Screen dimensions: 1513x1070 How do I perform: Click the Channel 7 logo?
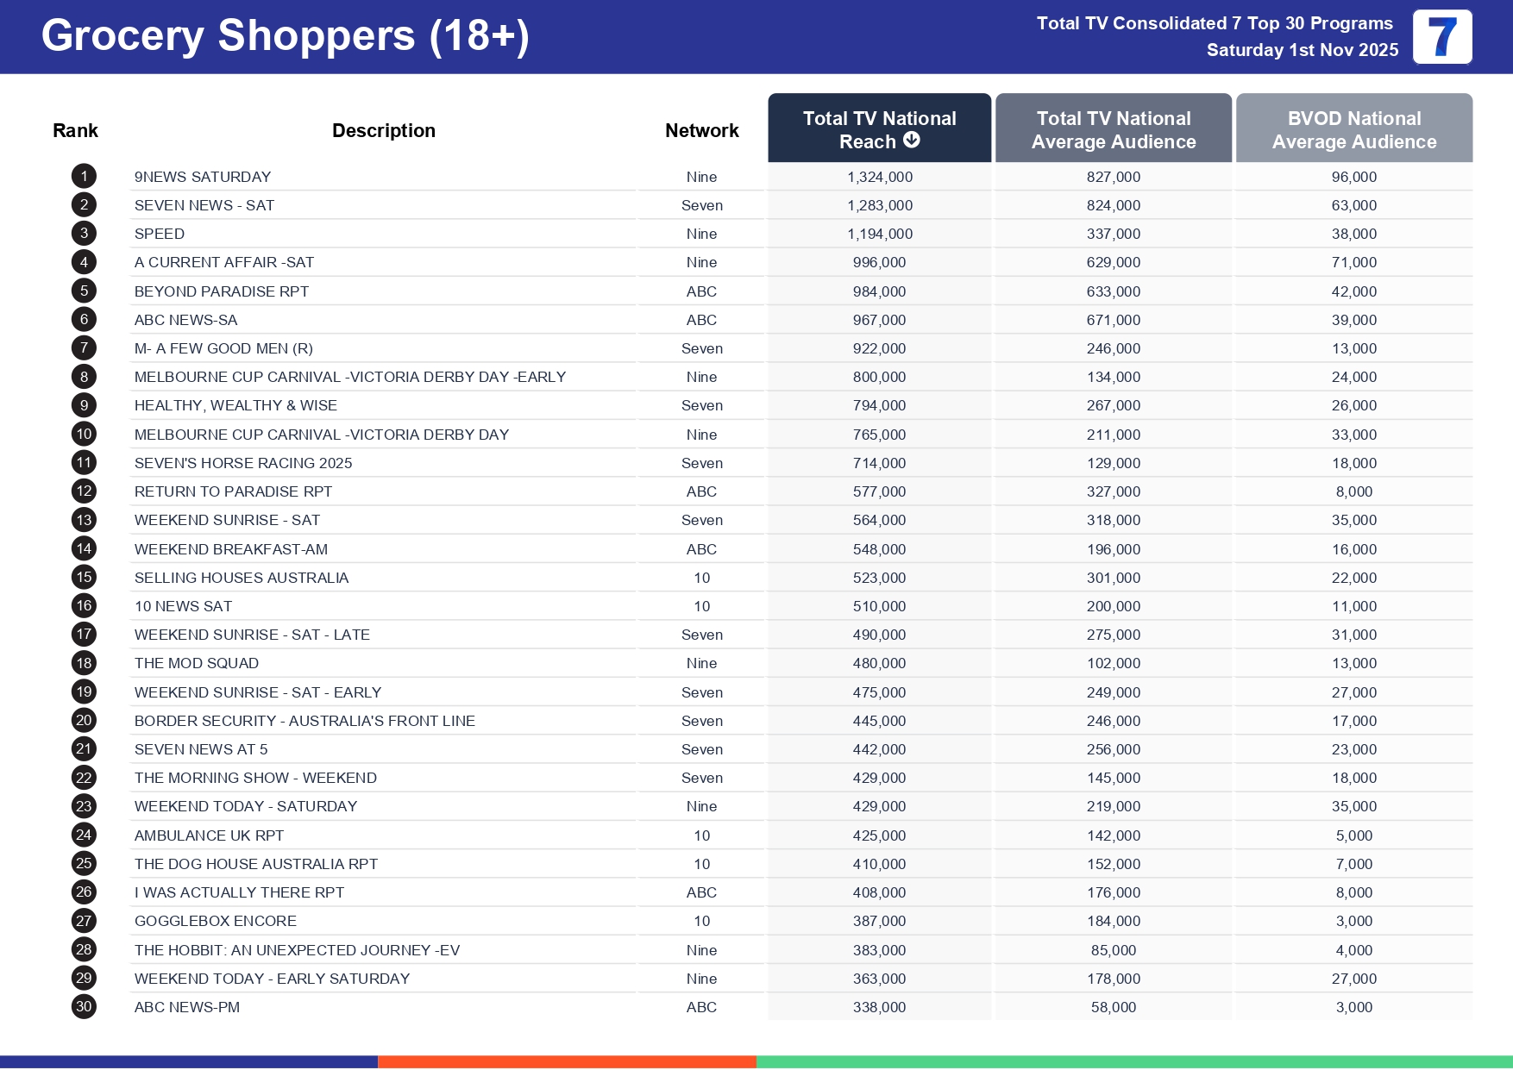tap(1441, 37)
